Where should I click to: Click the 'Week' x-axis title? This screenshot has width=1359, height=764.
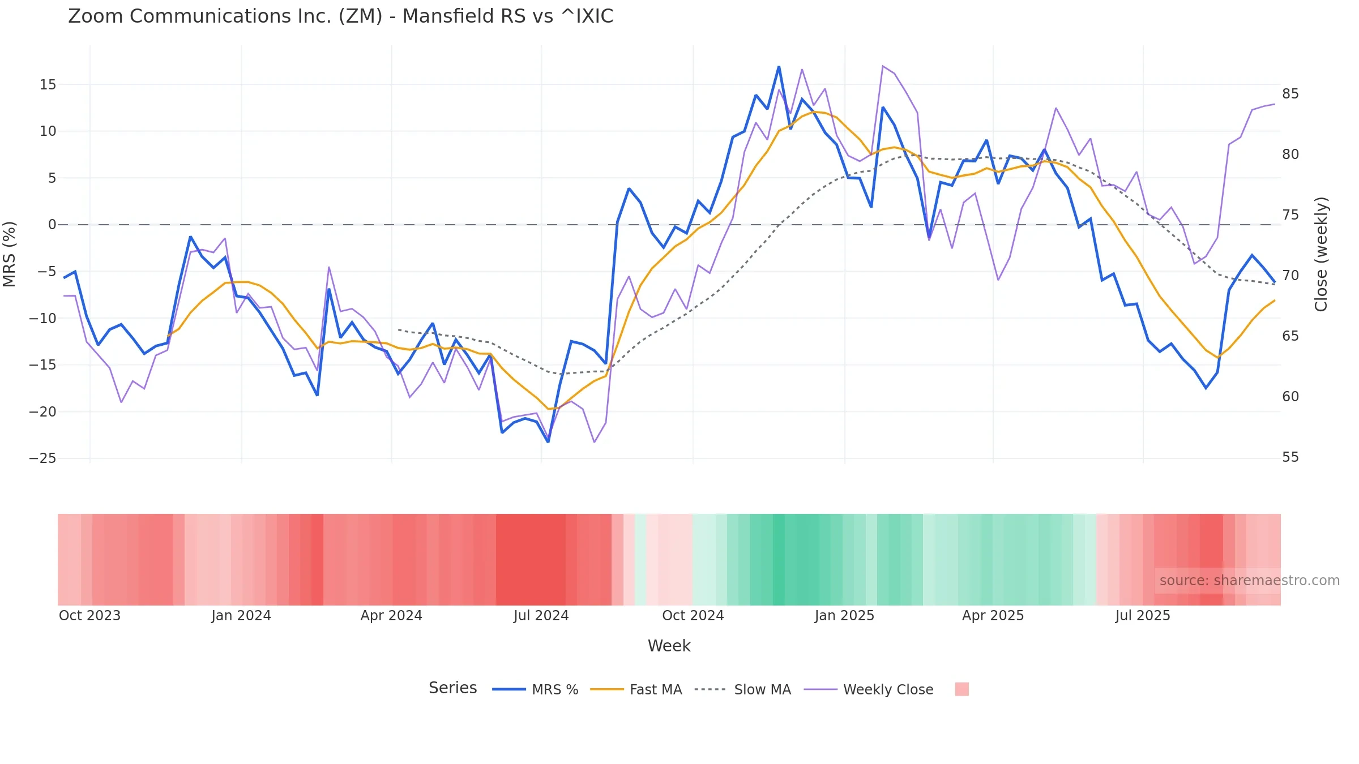point(669,646)
